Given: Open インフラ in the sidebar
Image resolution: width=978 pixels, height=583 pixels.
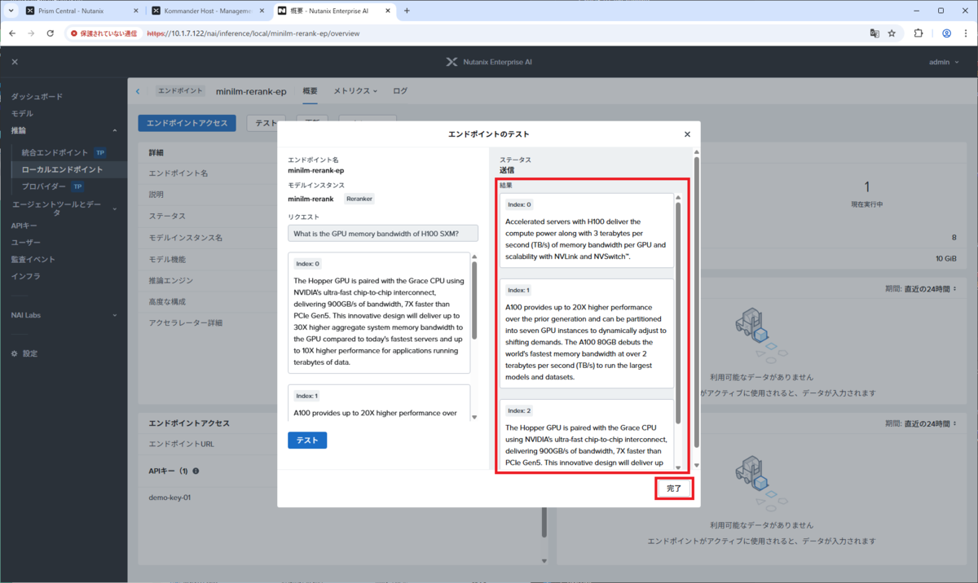Looking at the screenshot, I should 25,276.
